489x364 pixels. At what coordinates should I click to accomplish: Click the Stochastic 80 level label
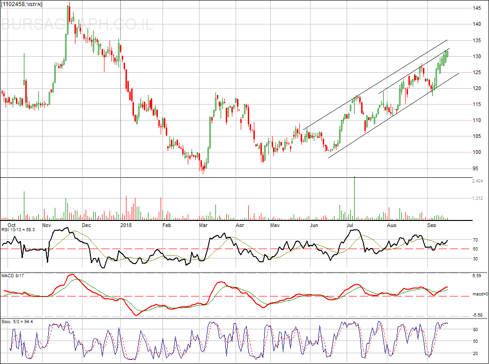click(x=475, y=330)
